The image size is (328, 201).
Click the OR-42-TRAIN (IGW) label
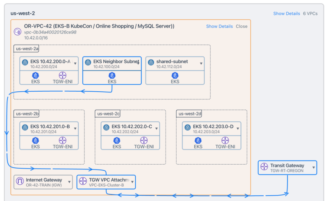pyautogui.click(x=44, y=185)
